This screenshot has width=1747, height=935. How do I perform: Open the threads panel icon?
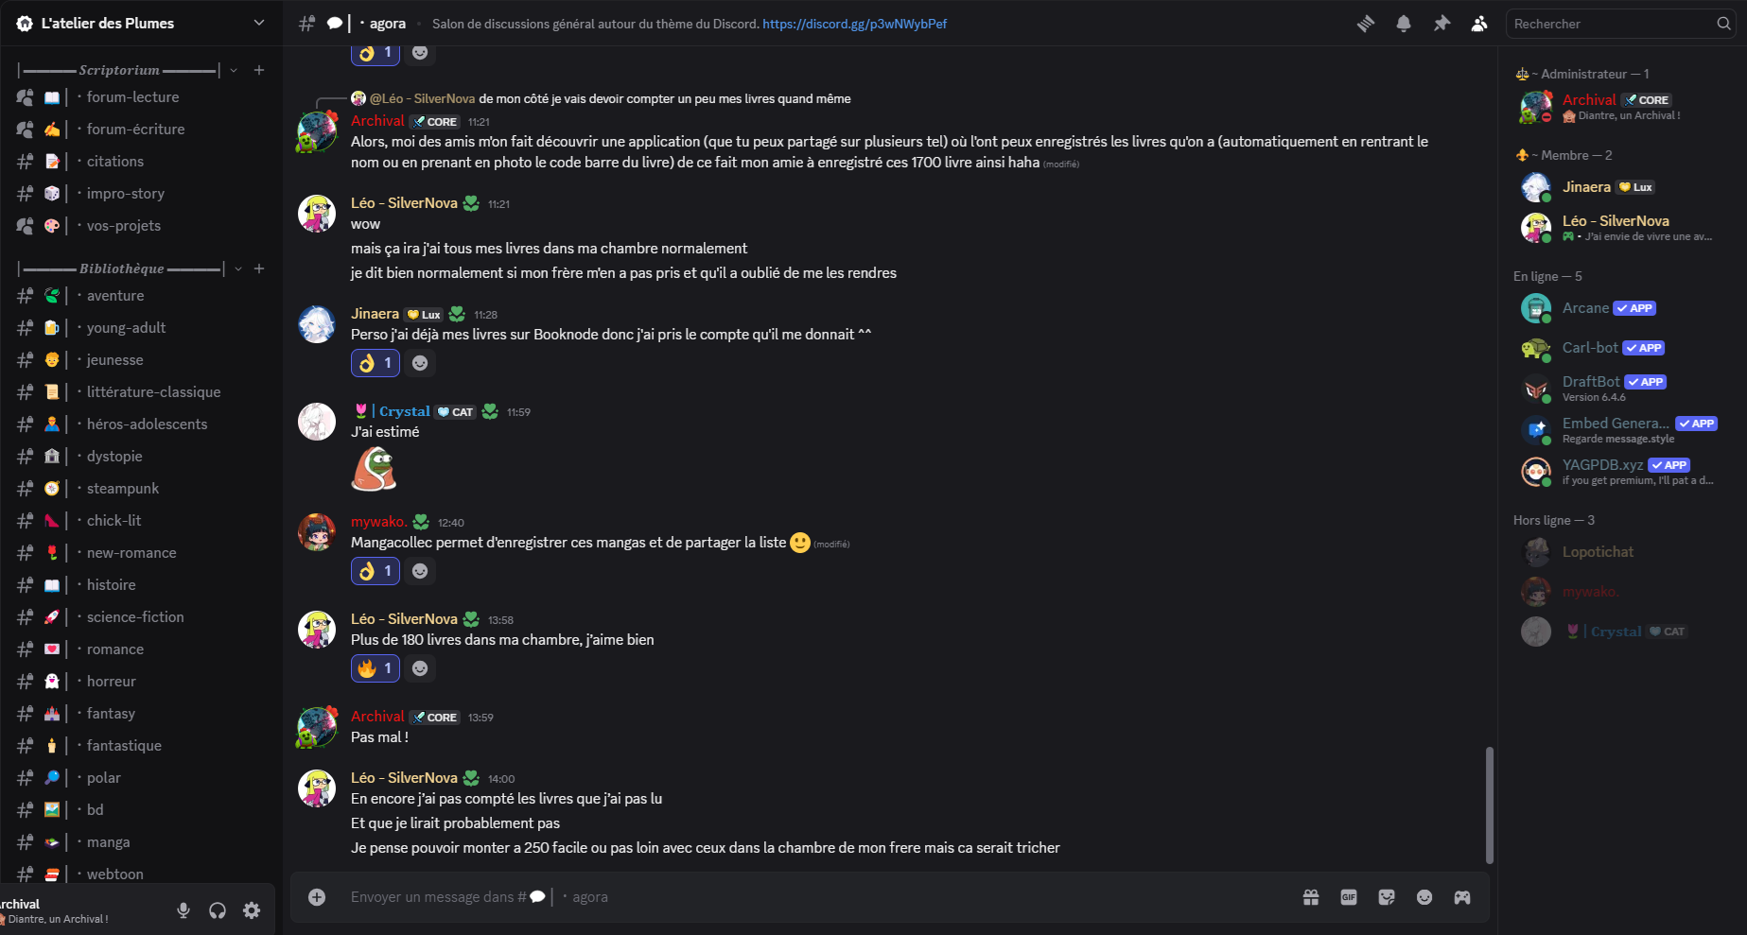click(1365, 24)
